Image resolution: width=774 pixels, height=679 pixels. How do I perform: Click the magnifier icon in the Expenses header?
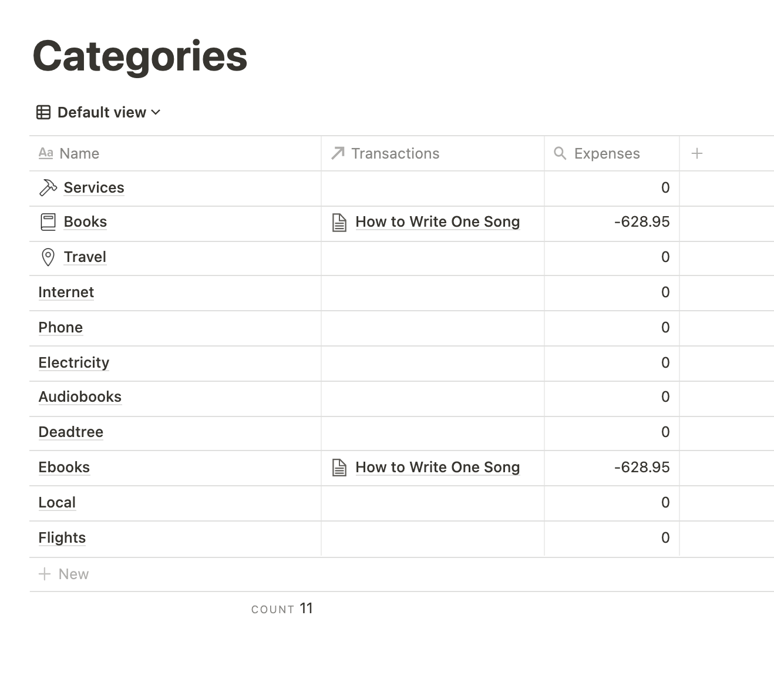pyautogui.click(x=560, y=153)
